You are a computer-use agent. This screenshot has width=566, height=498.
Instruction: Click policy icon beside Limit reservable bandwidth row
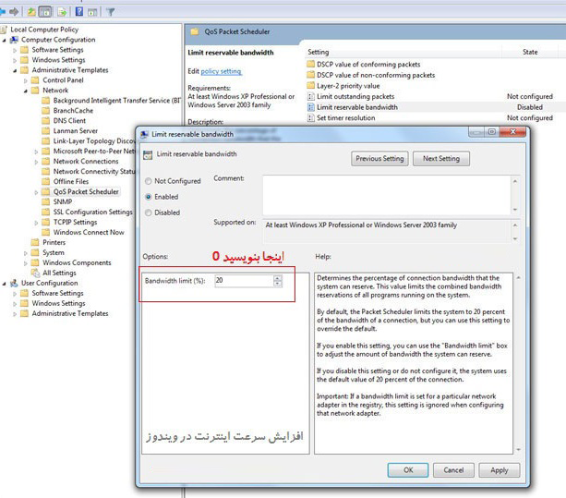tap(310, 107)
